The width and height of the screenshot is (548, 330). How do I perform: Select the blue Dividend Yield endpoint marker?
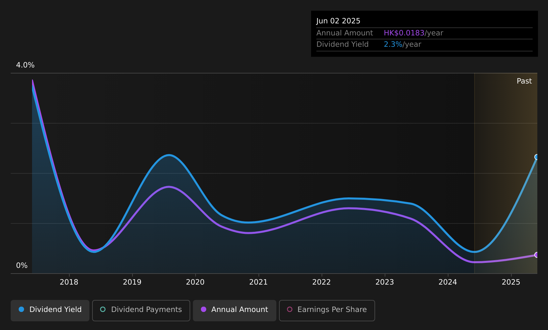[537, 157]
